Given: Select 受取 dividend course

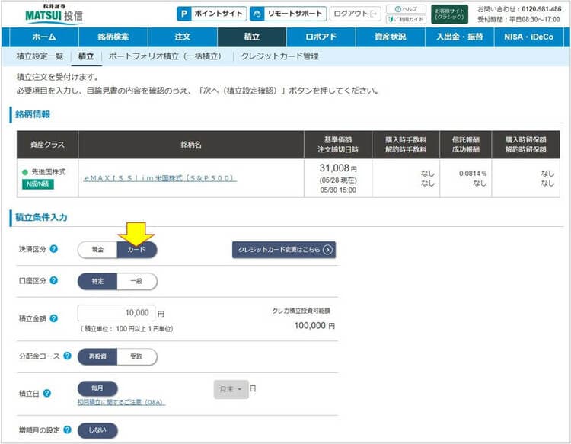Looking at the screenshot, I should [x=136, y=356].
